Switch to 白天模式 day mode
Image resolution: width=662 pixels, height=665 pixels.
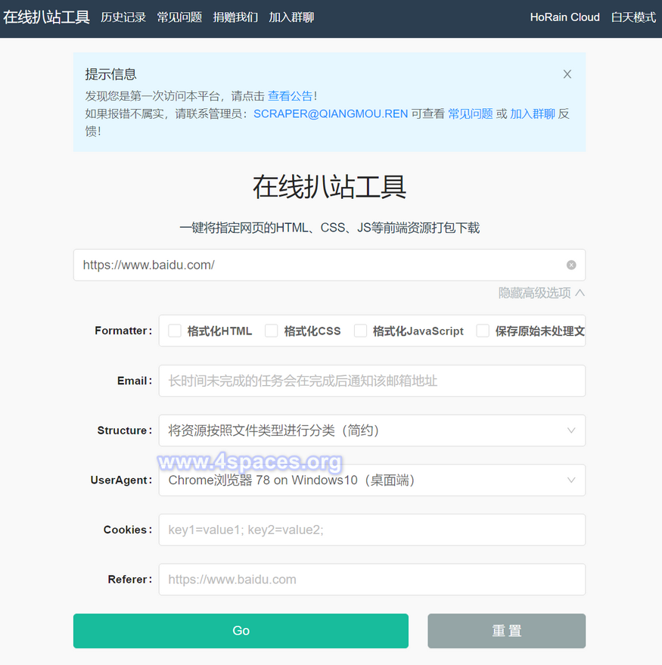coord(633,17)
